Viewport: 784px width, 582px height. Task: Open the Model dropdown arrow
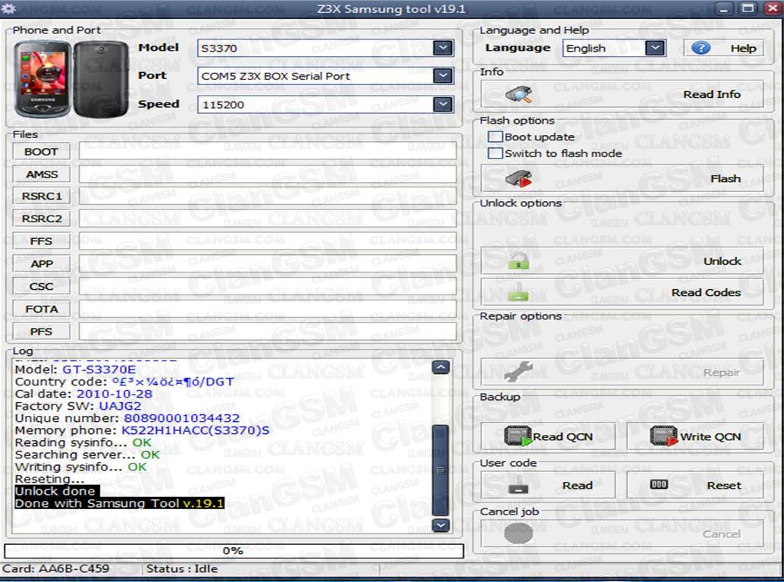click(x=443, y=48)
